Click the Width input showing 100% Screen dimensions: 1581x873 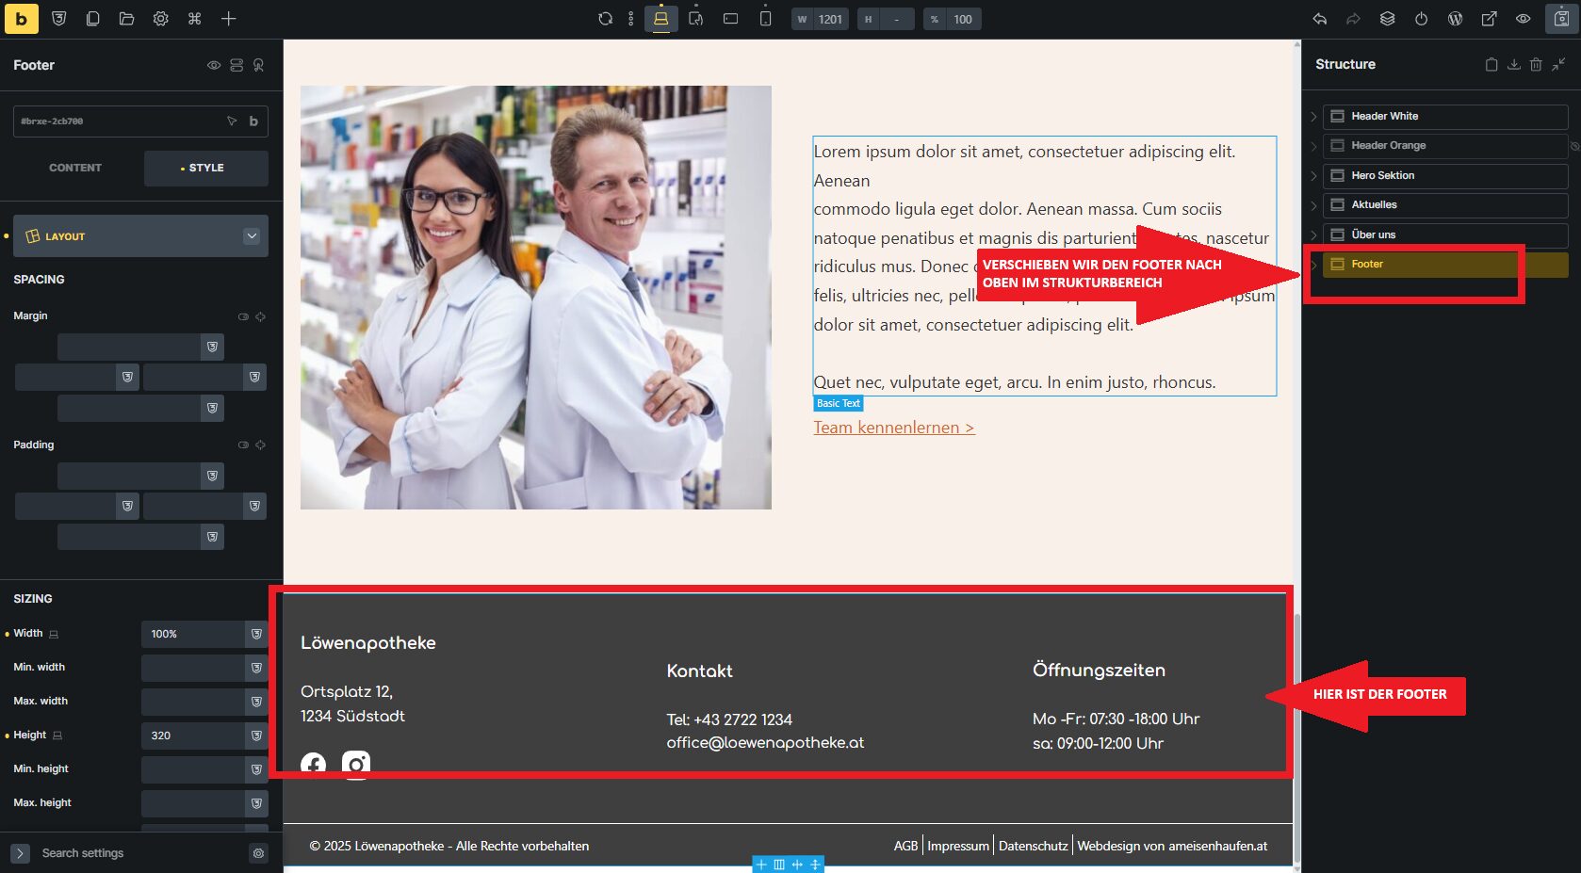pyautogui.click(x=193, y=634)
